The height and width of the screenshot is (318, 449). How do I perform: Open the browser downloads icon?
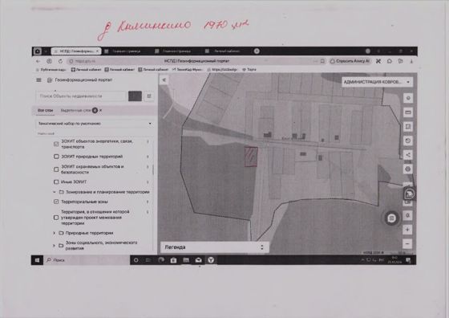coord(411,61)
